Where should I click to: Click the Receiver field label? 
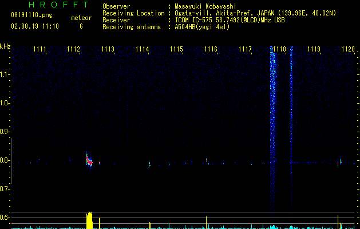pyautogui.click(x=116, y=20)
